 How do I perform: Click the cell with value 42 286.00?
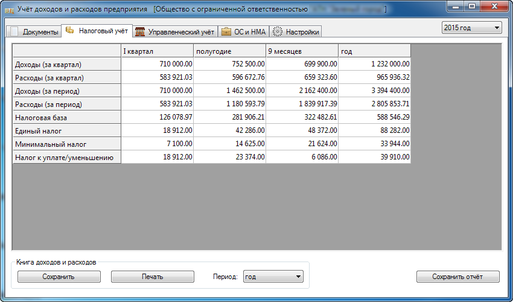230,130
